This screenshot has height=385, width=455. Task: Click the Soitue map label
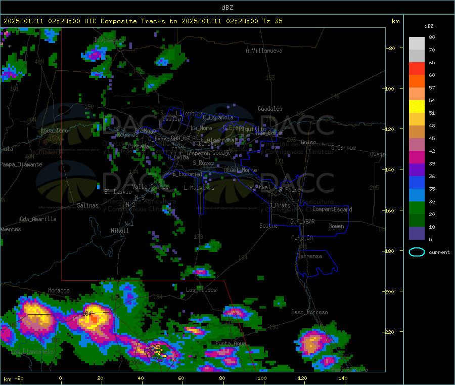tap(268, 225)
